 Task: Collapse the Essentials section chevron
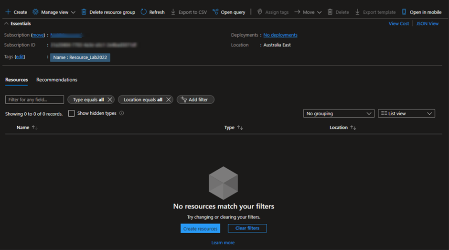pyautogui.click(x=6, y=23)
